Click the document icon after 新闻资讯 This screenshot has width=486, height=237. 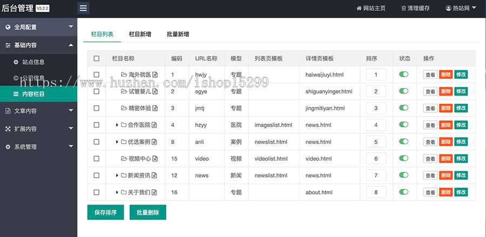[x=154, y=175]
